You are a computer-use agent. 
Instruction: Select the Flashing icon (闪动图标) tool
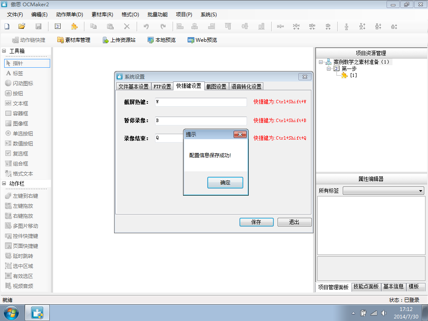point(19,84)
